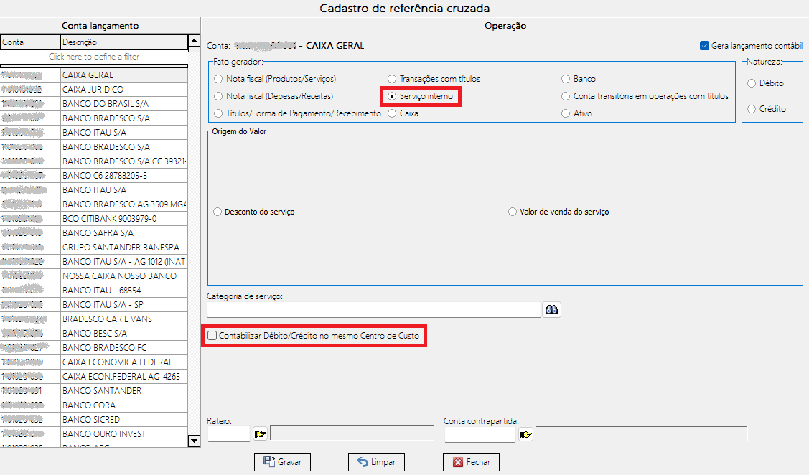Select the BANCO ITAU - 68554 row

(94, 291)
